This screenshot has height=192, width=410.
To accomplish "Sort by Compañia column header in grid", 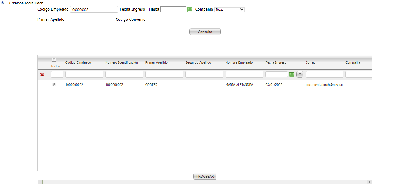I will coord(353,62).
